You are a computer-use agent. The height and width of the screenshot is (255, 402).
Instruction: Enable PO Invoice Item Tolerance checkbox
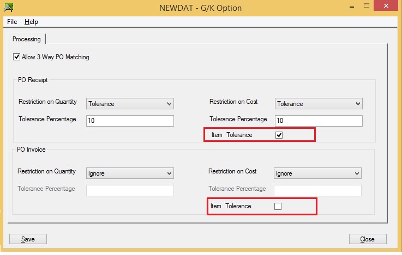click(x=278, y=206)
